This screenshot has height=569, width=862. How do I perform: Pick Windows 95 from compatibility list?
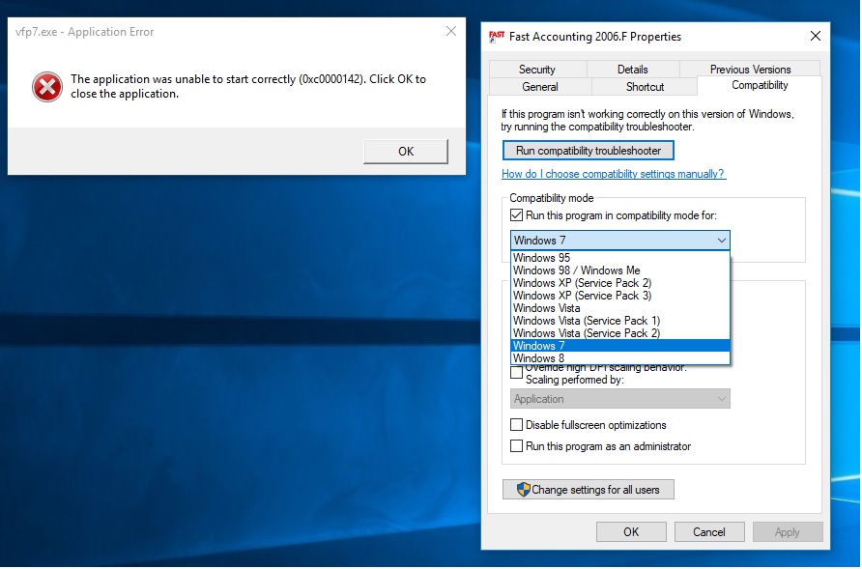541,258
